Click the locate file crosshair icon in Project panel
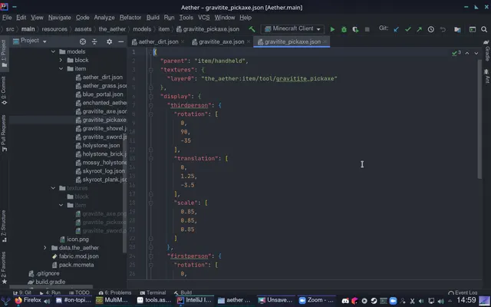 [83, 41]
